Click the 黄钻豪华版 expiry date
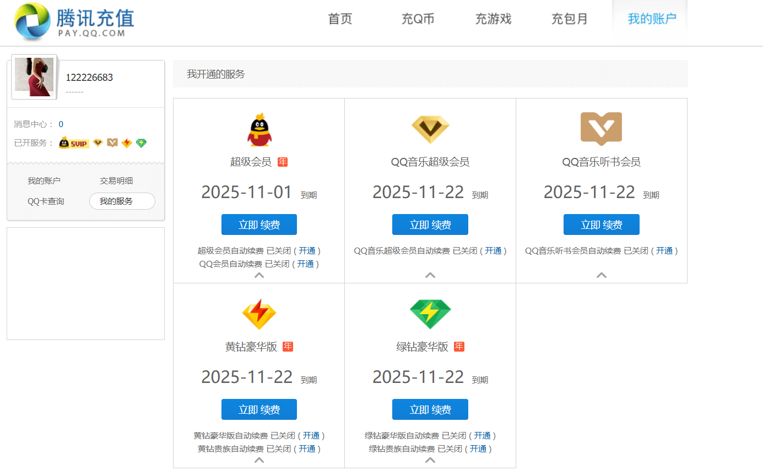Image resolution: width=763 pixels, height=471 pixels. tap(247, 377)
